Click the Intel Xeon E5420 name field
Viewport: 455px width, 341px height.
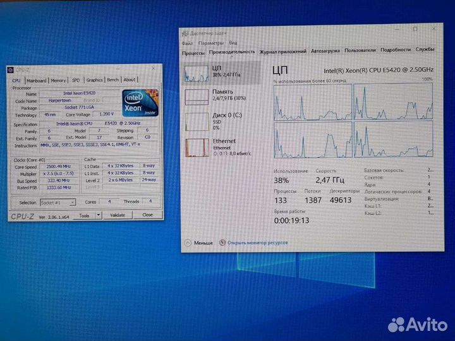click(x=79, y=93)
